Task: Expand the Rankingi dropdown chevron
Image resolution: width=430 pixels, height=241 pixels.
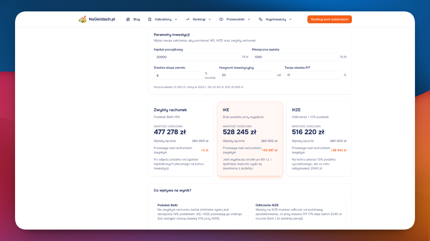Action: tap(210, 19)
